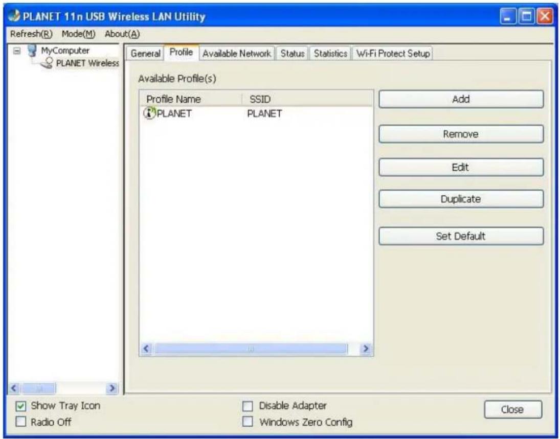This screenshot has height=439, width=560.
Task: Click the Edit profile button
Action: coord(461,167)
